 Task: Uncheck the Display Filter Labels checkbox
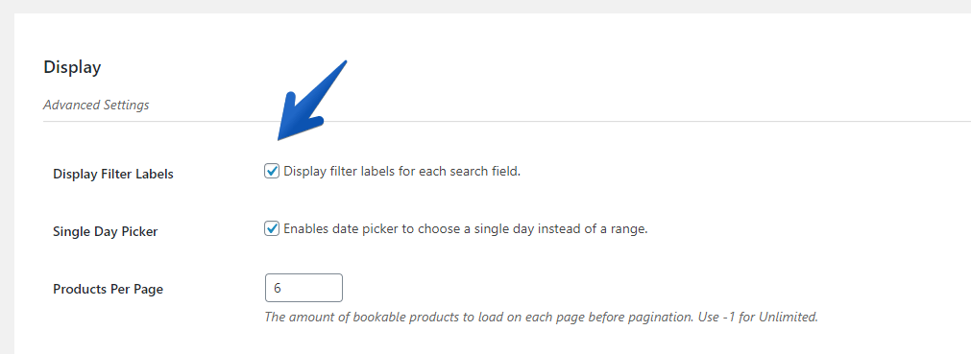tap(271, 172)
